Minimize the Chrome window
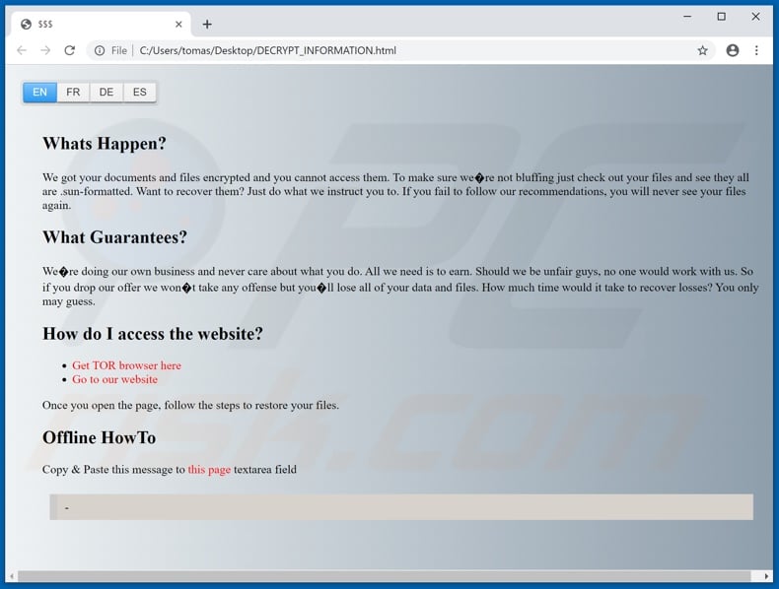The image size is (779, 589). (x=687, y=17)
